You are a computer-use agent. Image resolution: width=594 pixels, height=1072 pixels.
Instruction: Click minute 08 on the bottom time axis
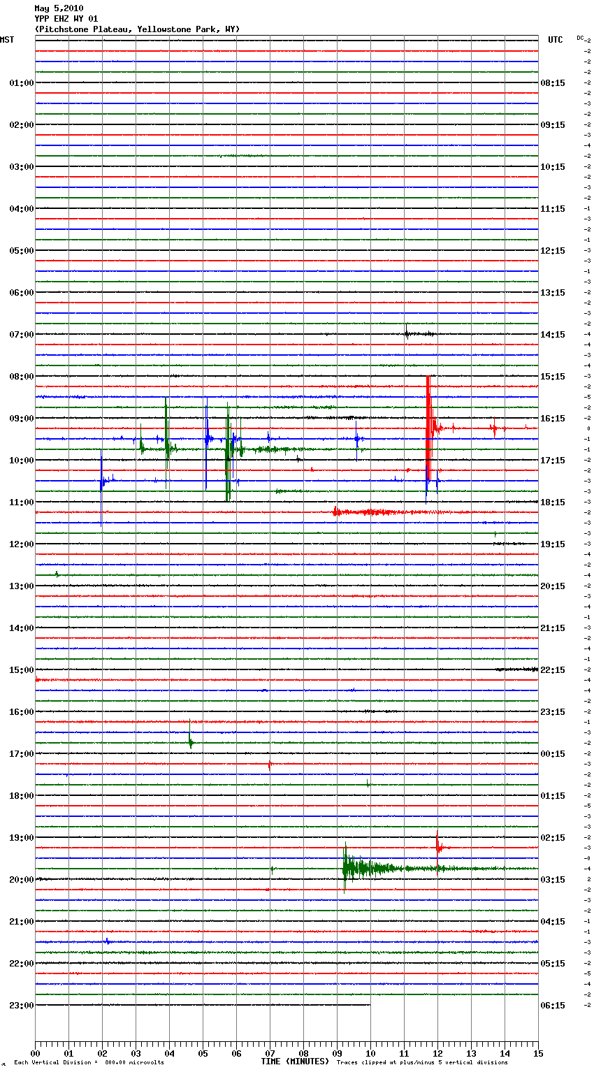click(303, 1053)
